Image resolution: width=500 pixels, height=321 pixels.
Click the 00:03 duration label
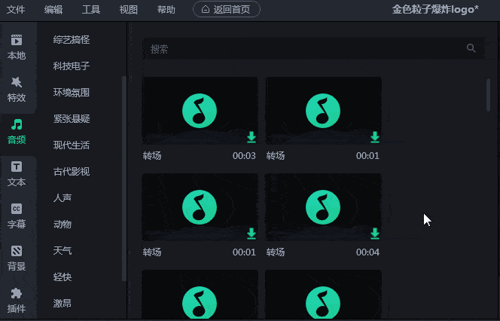(x=244, y=156)
